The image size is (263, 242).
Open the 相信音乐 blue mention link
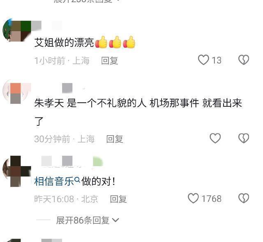pos(54,181)
